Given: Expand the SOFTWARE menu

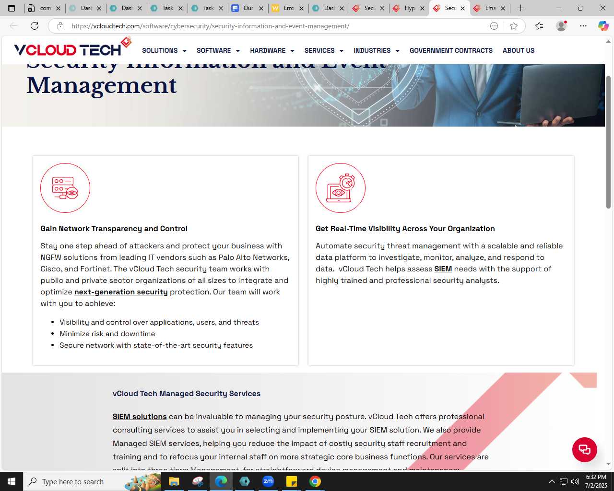Looking at the screenshot, I should tap(218, 50).
